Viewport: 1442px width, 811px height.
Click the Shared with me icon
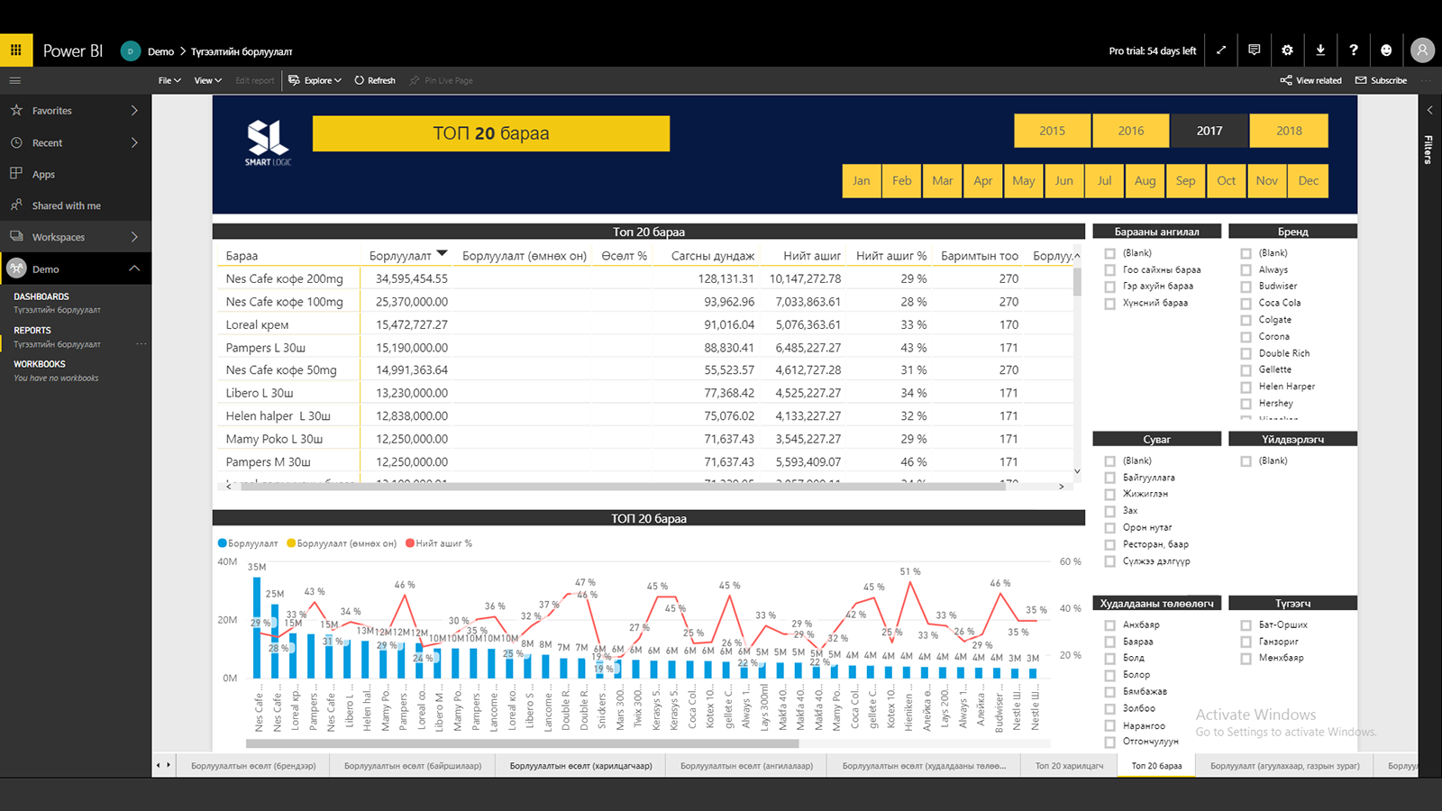(x=16, y=205)
